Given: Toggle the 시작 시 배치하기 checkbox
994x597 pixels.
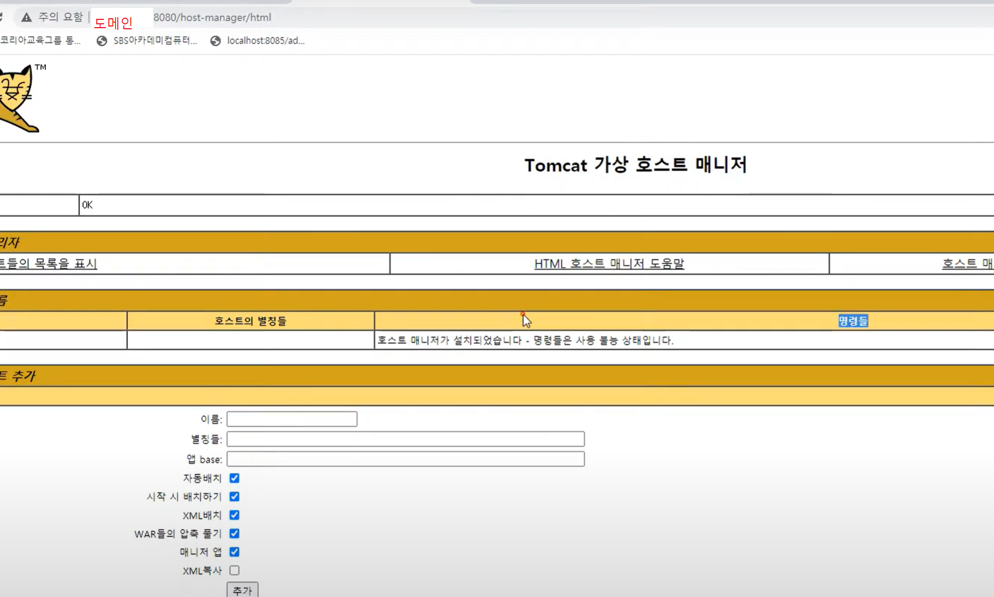Looking at the screenshot, I should (235, 496).
